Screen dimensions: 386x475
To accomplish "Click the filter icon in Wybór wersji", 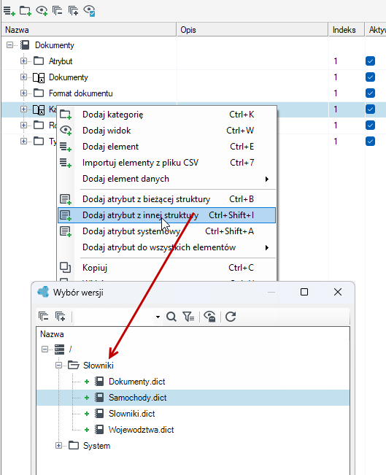I will tap(188, 317).
